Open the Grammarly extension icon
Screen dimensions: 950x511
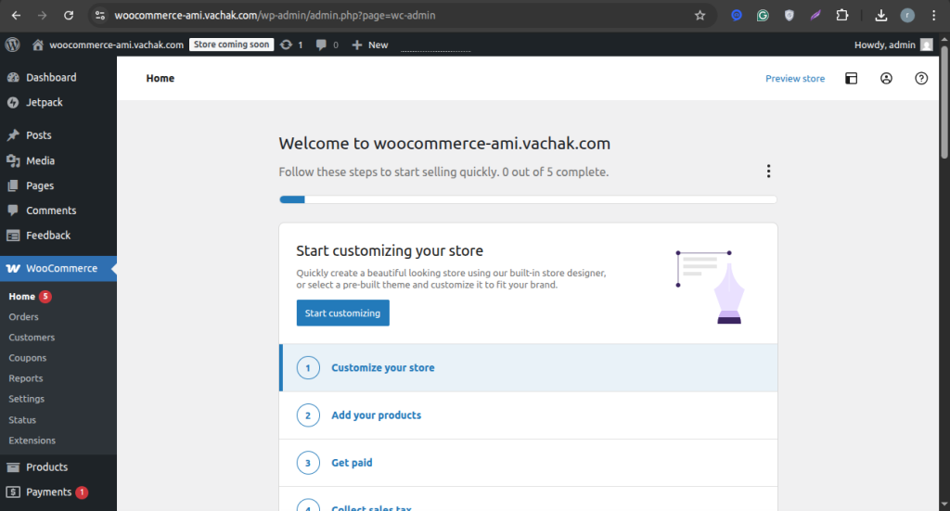coord(763,15)
